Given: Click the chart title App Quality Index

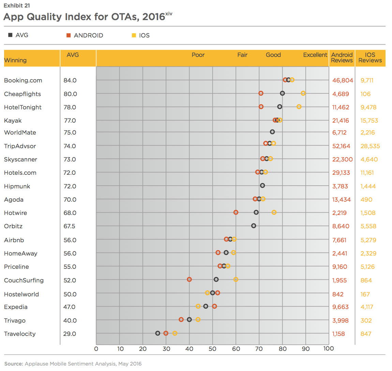Looking at the screenshot, I should pos(88,16).
